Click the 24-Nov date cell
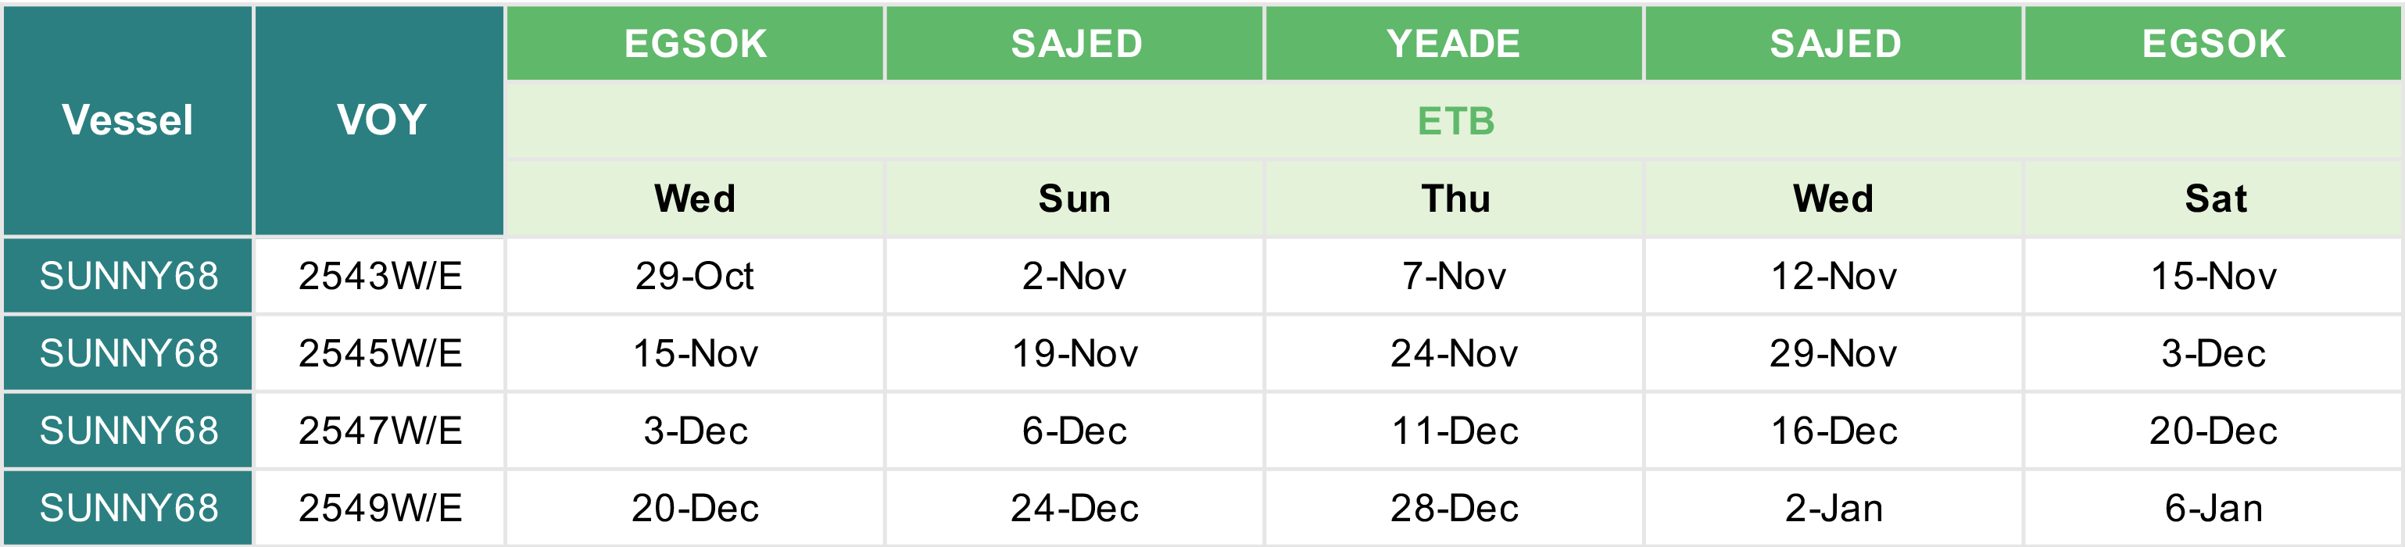2405x547 pixels. (1455, 354)
